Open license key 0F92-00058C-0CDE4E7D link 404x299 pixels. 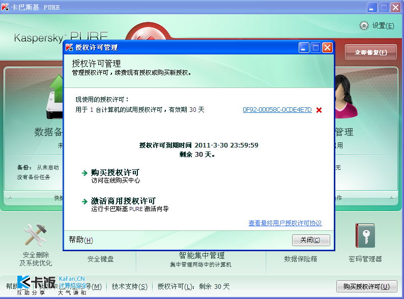tap(277, 110)
